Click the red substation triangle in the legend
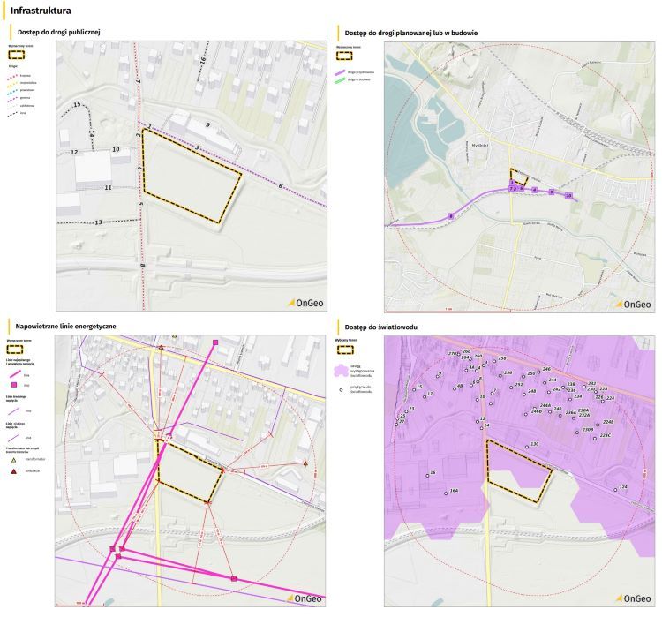 point(15,471)
